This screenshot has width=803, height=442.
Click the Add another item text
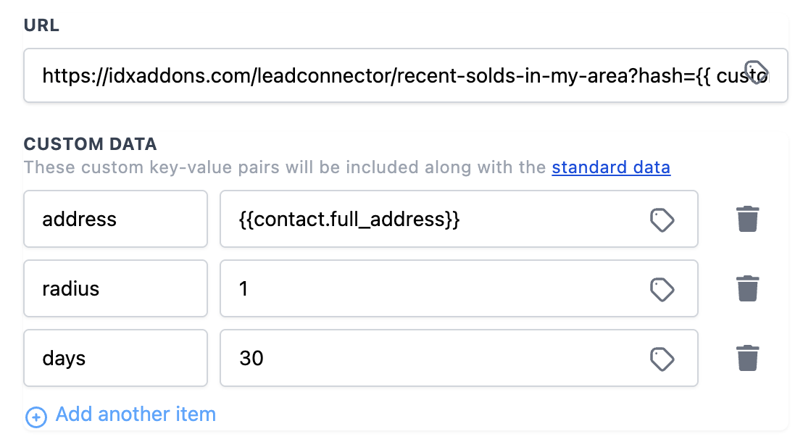pyautogui.click(x=136, y=414)
